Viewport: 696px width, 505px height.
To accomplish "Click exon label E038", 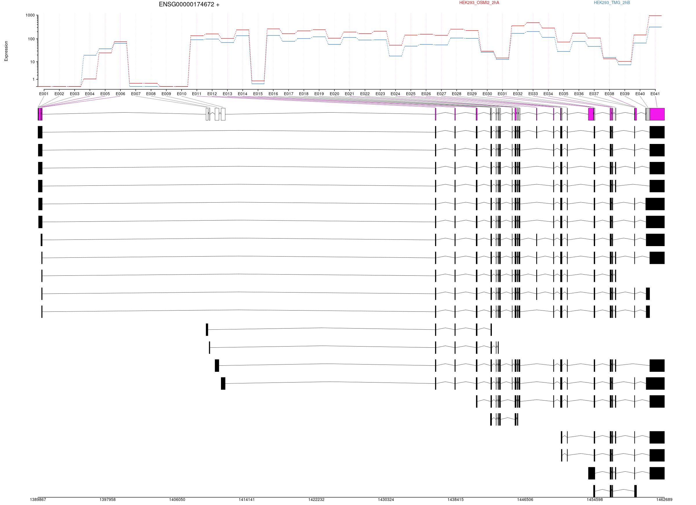I will pos(610,94).
